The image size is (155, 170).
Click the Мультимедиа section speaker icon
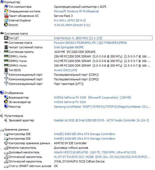click(2, 115)
